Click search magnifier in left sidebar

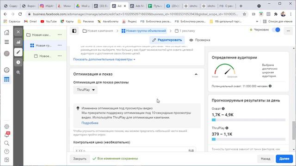(6, 143)
